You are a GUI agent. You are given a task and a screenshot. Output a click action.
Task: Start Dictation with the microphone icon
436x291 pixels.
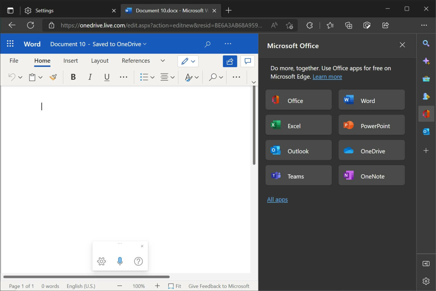point(120,261)
